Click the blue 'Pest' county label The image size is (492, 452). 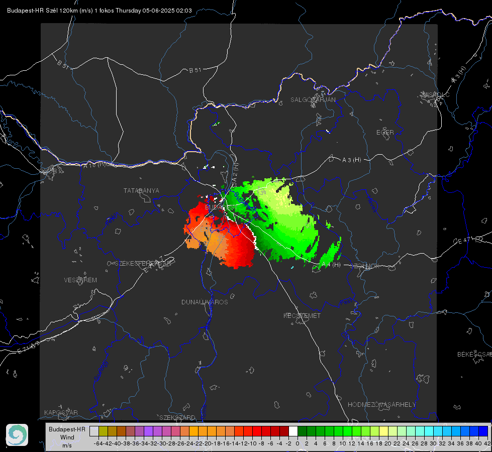346,302
